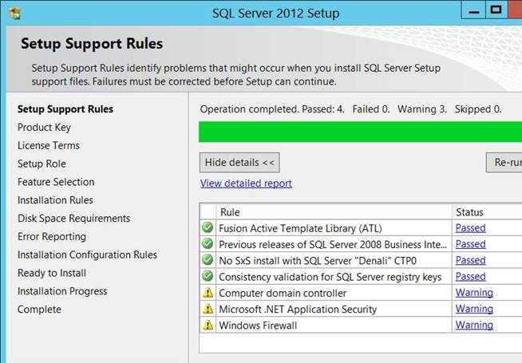Viewport: 522px width, 363px height.
Task: Open Warning status for Computer domain controller
Action: pyautogui.click(x=474, y=293)
